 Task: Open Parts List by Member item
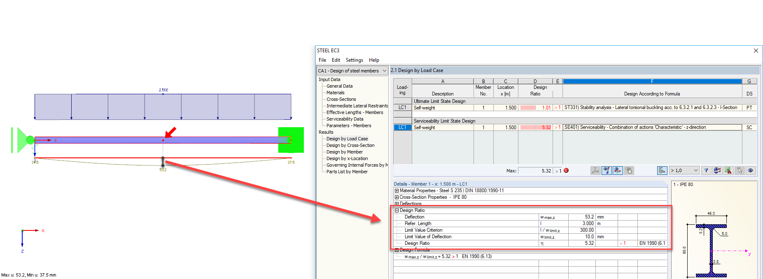347,172
